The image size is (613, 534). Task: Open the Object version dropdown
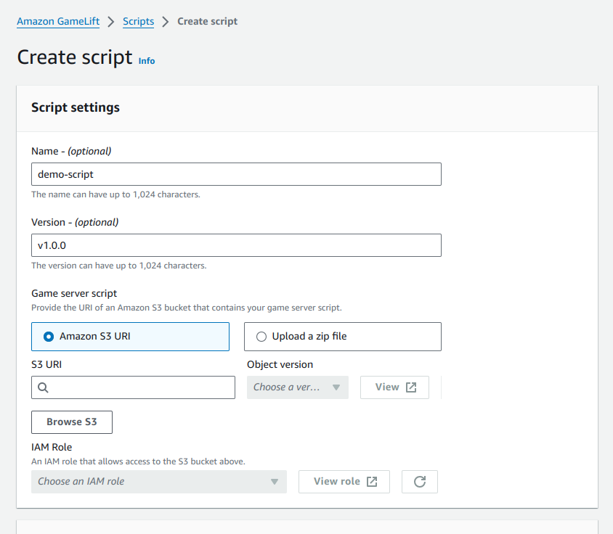pyautogui.click(x=298, y=387)
